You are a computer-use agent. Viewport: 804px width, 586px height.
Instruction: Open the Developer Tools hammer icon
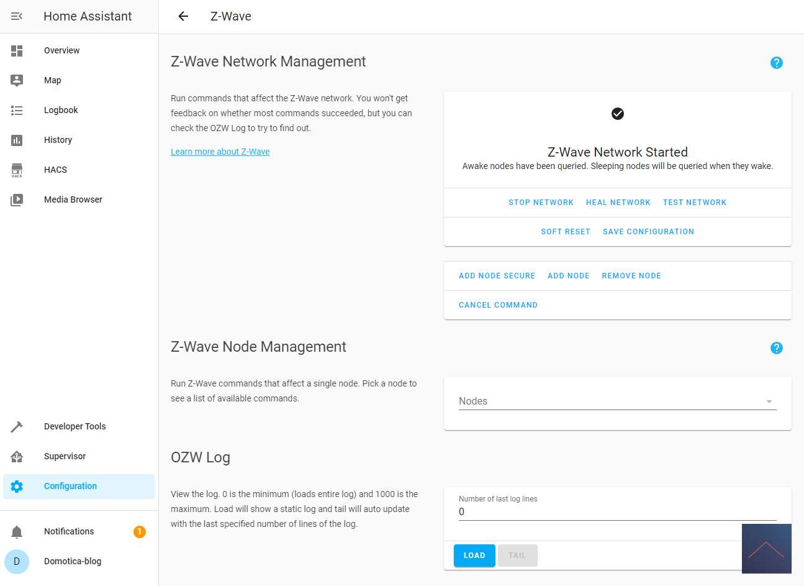[17, 426]
